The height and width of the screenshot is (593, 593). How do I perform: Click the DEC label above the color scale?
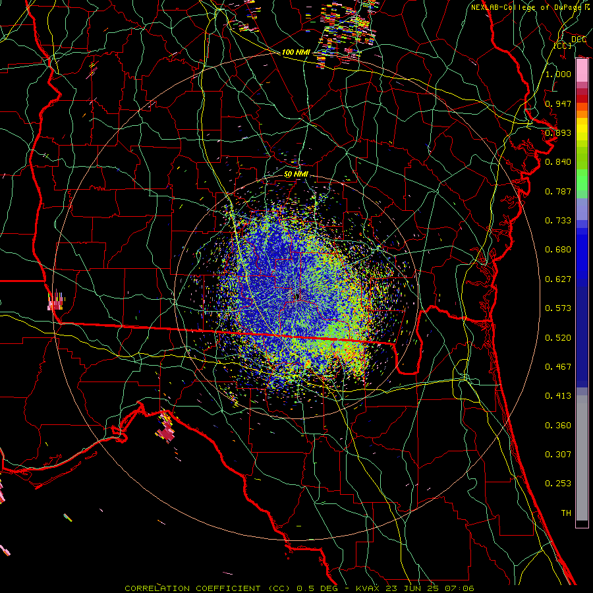coord(579,40)
